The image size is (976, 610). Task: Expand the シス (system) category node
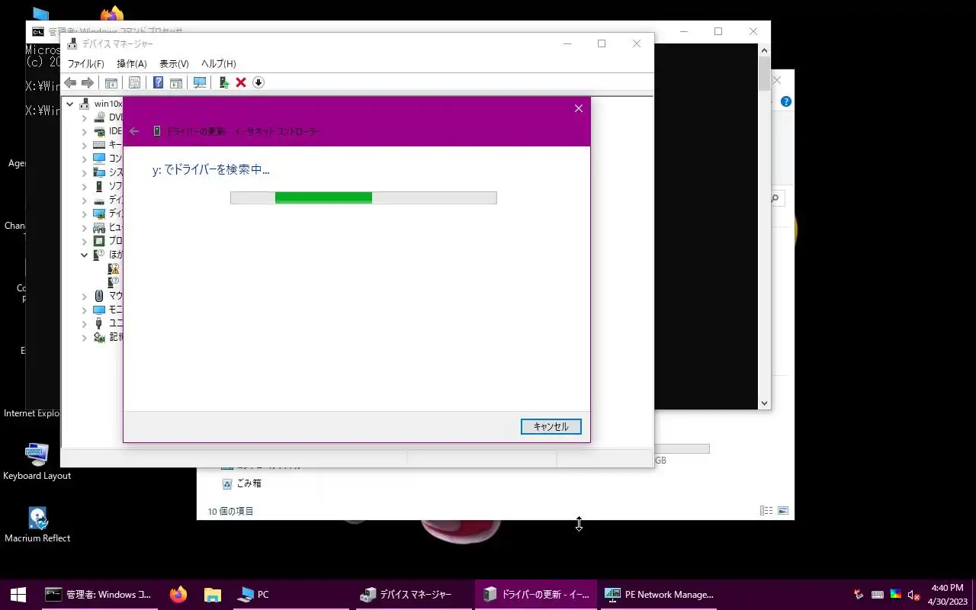85,172
